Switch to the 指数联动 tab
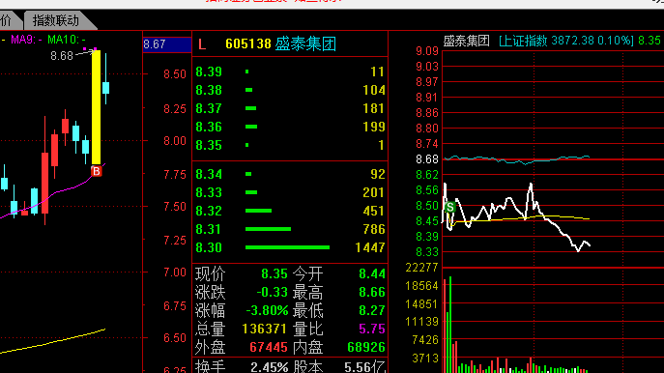This screenshot has height=373, width=664. 55,20
